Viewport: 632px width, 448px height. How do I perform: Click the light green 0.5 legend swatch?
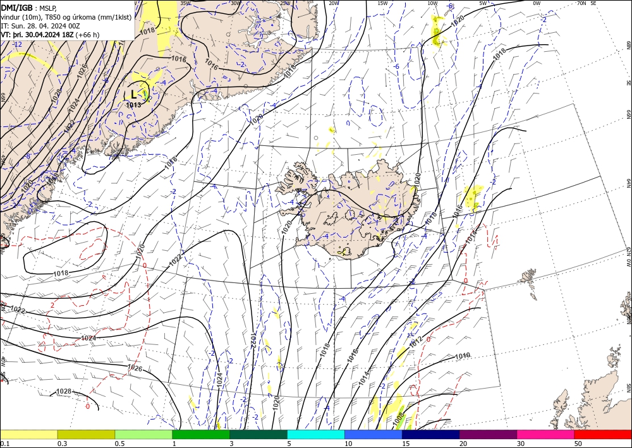(x=143, y=434)
